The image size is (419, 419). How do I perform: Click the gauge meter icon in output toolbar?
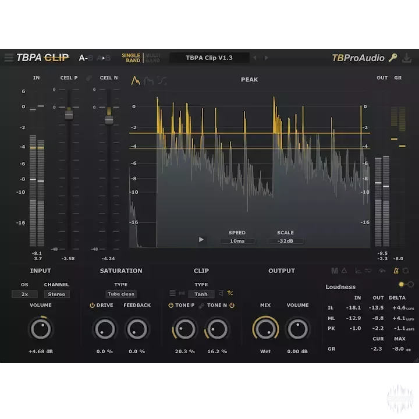[382, 271]
